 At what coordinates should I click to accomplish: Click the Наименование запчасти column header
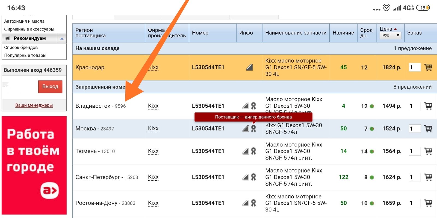[x=296, y=33]
